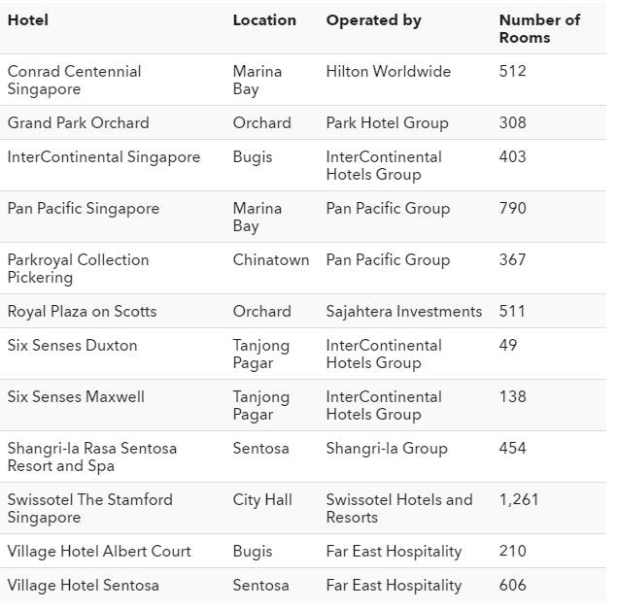Select the Village Hotel Albert Court name
Viewport: 618px width, 609px height.
tap(99, 551)
